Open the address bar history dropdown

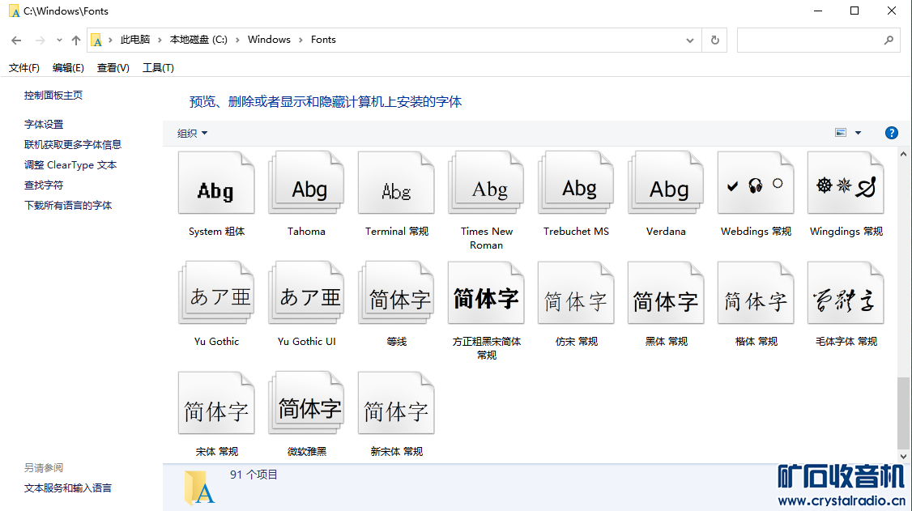coord(690,40)
